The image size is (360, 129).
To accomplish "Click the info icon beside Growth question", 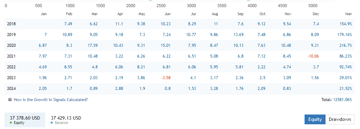I will coord(10,100).
